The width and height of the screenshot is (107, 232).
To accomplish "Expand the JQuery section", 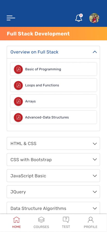I will [x=95, y=192].
